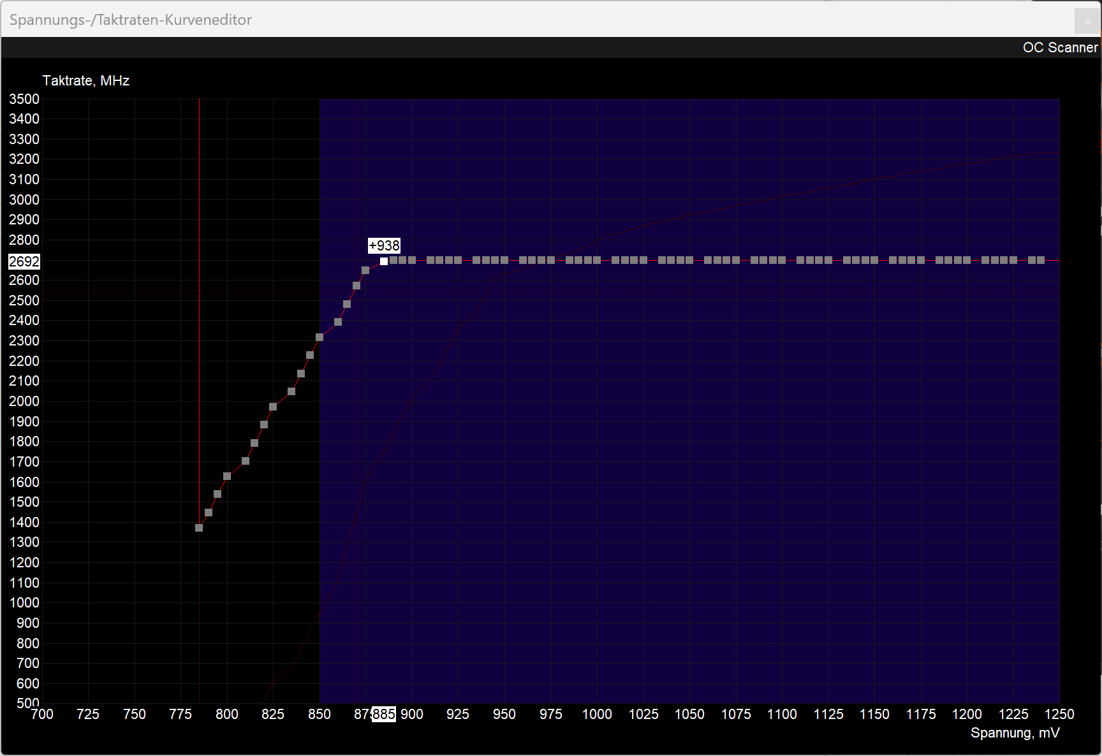Screen dimensions: 1102x756
Task: Click the 'Taktrate, MHz' axis label
Action: (86, 81)
